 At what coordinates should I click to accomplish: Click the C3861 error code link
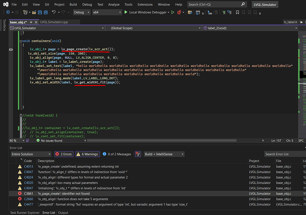click(28, 193)
